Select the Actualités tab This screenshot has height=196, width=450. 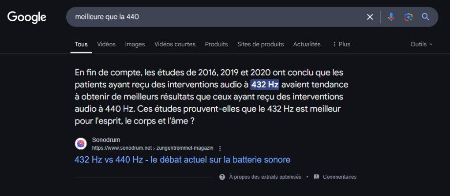pyautogui.click(x=307, y=44)
